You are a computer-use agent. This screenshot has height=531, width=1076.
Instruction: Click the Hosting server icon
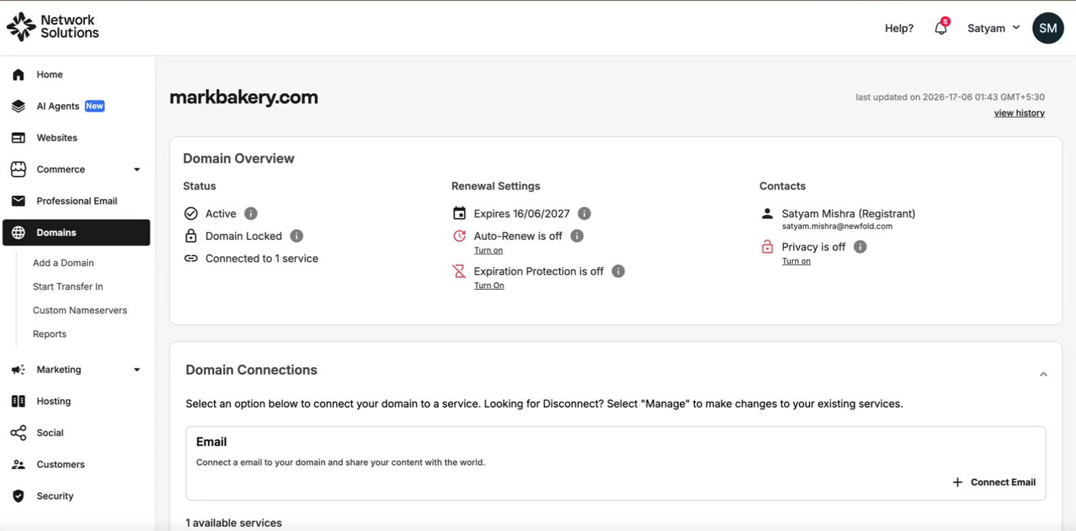(x=18, y=401)
